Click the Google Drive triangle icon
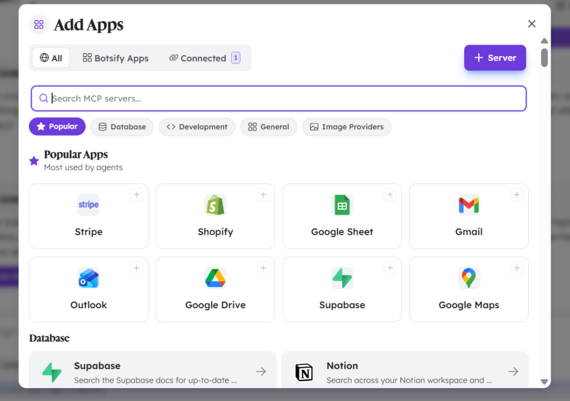Screen dimensions: 570x401 [215, 278]
